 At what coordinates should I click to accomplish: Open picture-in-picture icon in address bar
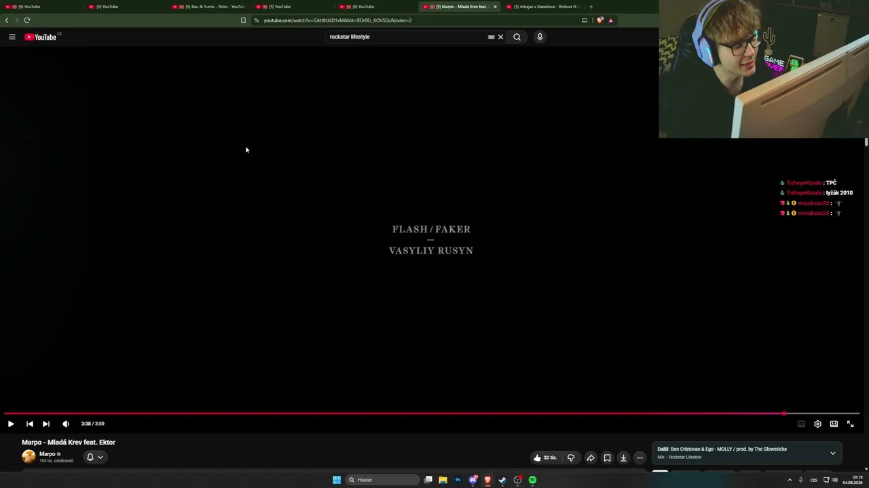pos(584,20)
